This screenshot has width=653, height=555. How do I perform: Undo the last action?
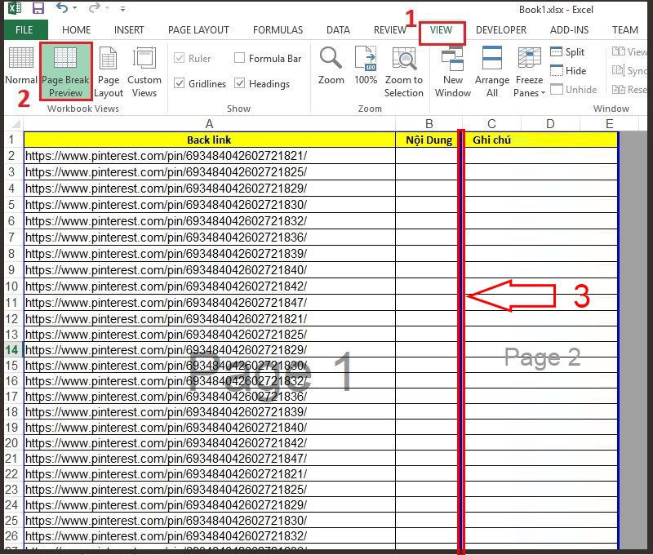tap(62, 8)
